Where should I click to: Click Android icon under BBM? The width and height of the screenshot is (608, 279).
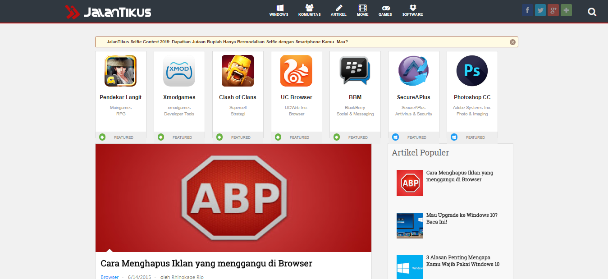pyautogui.click(x=337, y=137)
